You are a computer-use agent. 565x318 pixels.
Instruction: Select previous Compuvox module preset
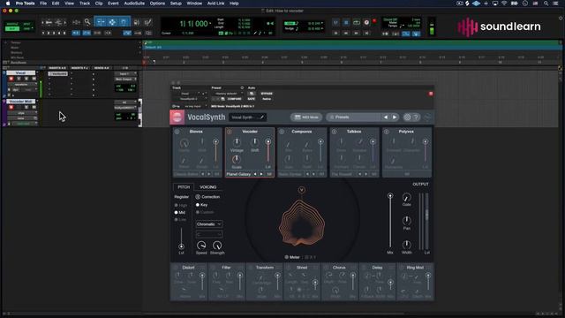307,174
